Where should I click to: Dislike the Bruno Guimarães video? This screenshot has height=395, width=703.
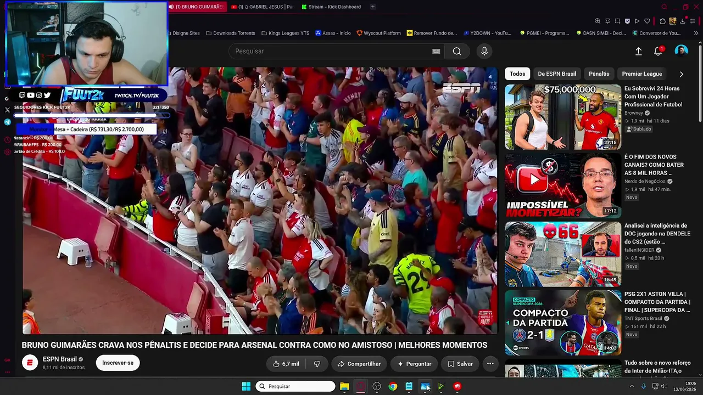[x=317, y=364]
